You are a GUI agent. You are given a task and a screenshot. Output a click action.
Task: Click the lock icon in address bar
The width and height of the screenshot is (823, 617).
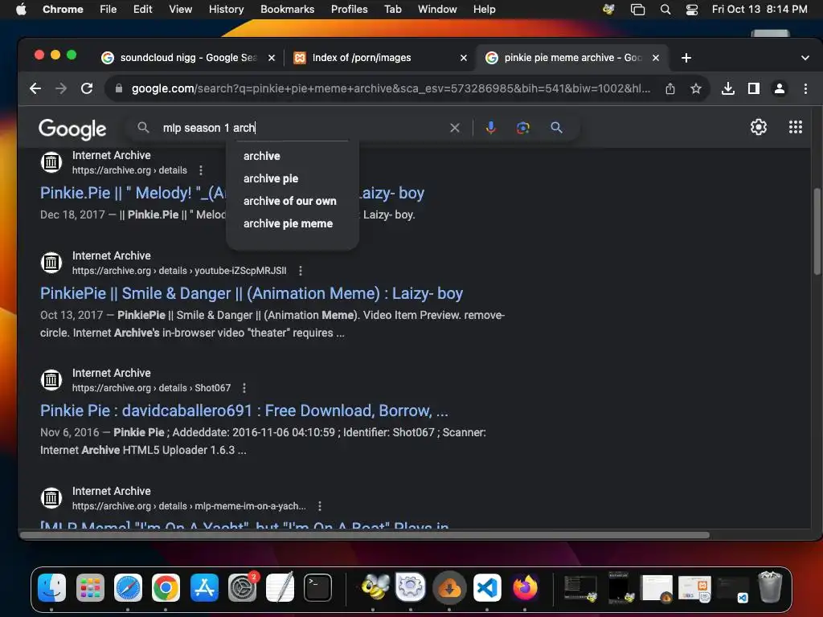[x=119, y=88]
